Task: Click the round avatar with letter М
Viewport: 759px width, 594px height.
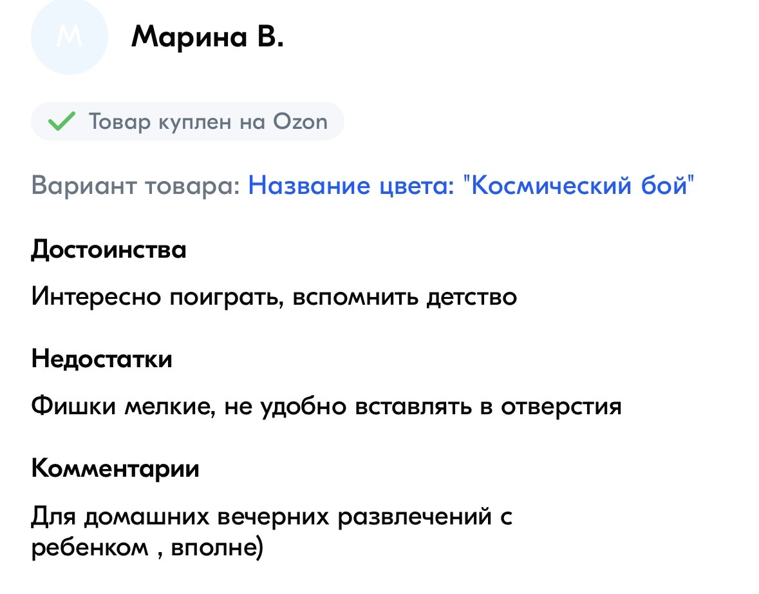Action: click(x=70, y=36)
